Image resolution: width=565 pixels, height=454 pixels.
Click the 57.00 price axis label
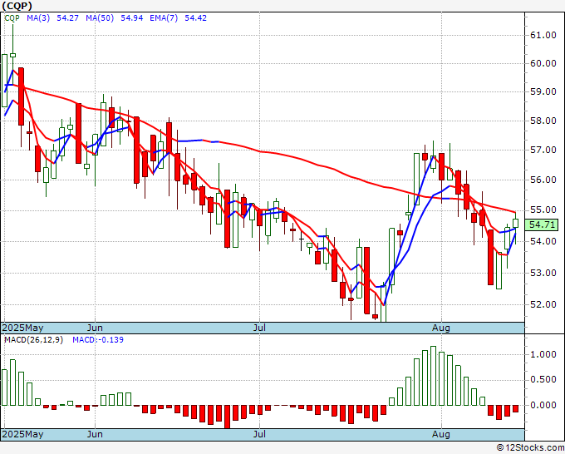tap(543, 150)
